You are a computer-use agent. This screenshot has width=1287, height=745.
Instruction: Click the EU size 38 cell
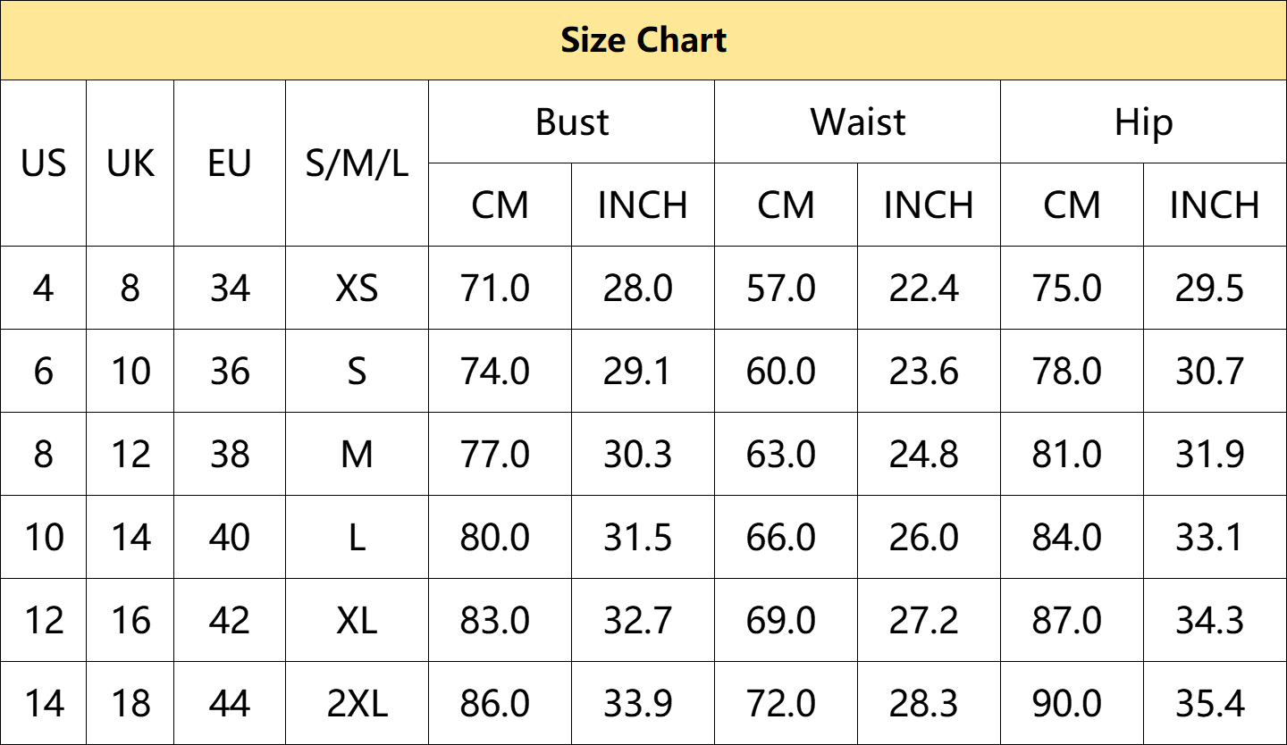[x=230, y=455]
